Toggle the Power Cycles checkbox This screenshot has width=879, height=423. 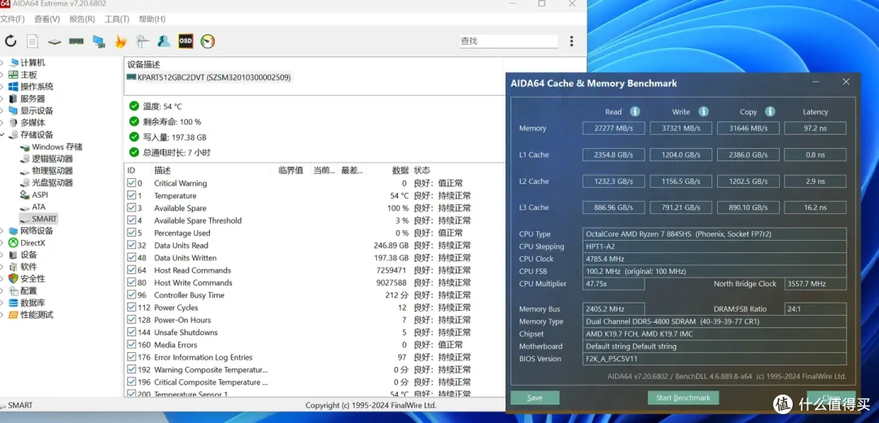coord(132,307)
